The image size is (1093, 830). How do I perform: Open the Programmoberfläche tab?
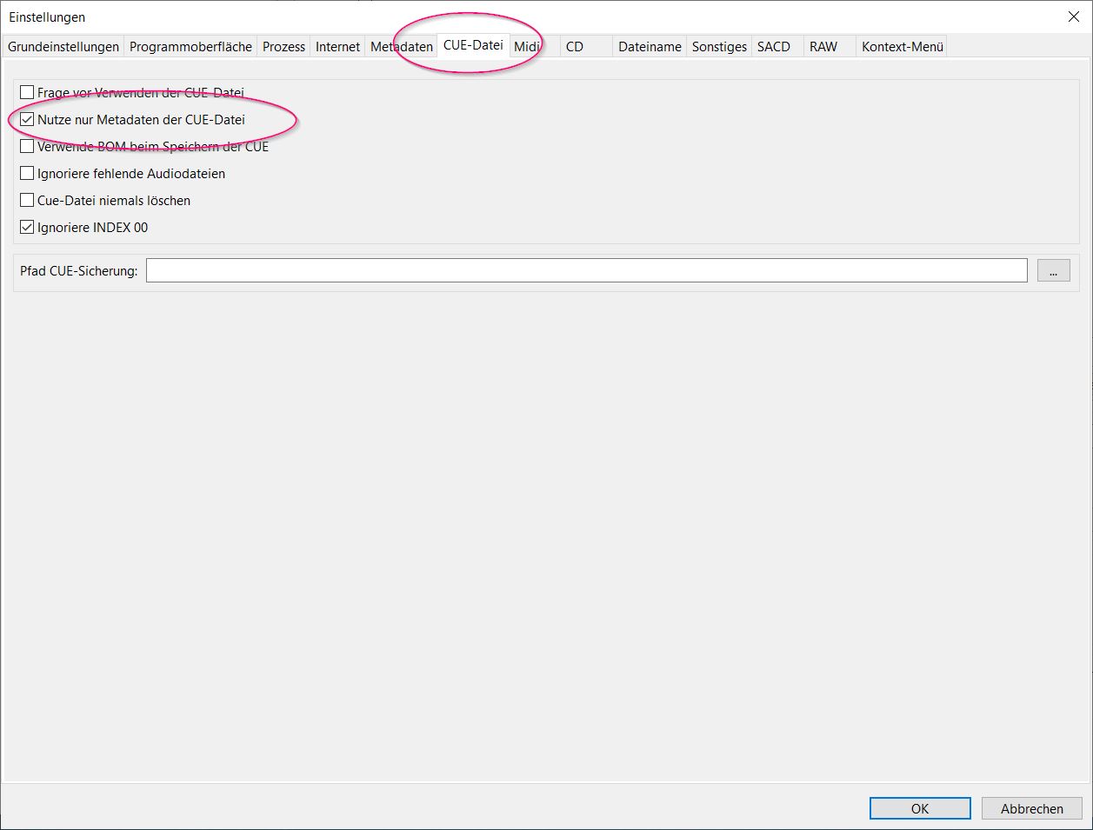click(190, 47)
